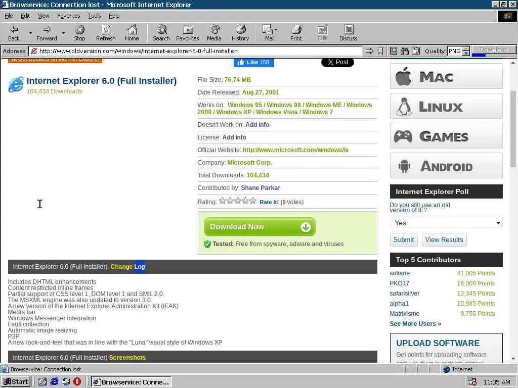The width and height of the screenshot is (518, 388).
Task: Click the framed bookmark icon in toolbar
Action: click(x=394, y=51)
